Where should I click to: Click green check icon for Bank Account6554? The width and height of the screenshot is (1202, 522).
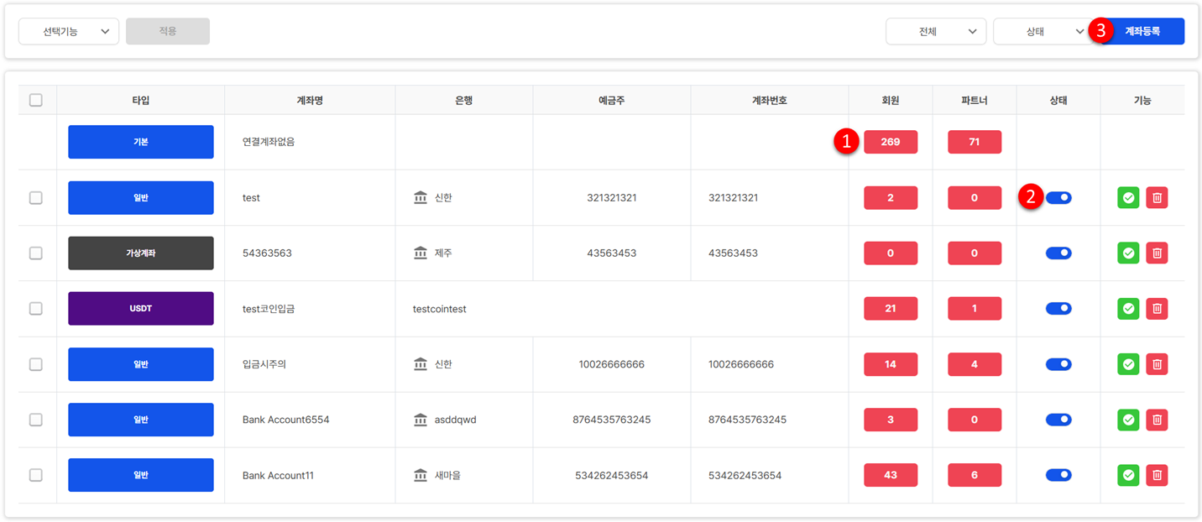(x=1128, y=420)
